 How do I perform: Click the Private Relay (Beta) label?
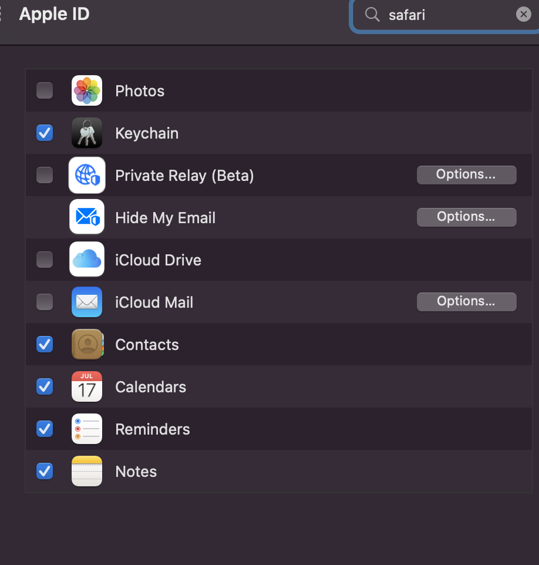coord(184,176)
